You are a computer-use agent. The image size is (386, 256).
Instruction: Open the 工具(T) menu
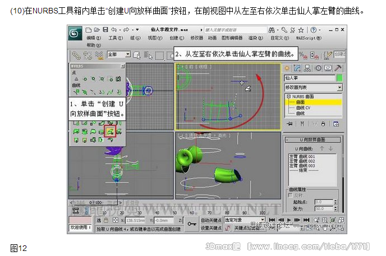click(x=116, y=38)
